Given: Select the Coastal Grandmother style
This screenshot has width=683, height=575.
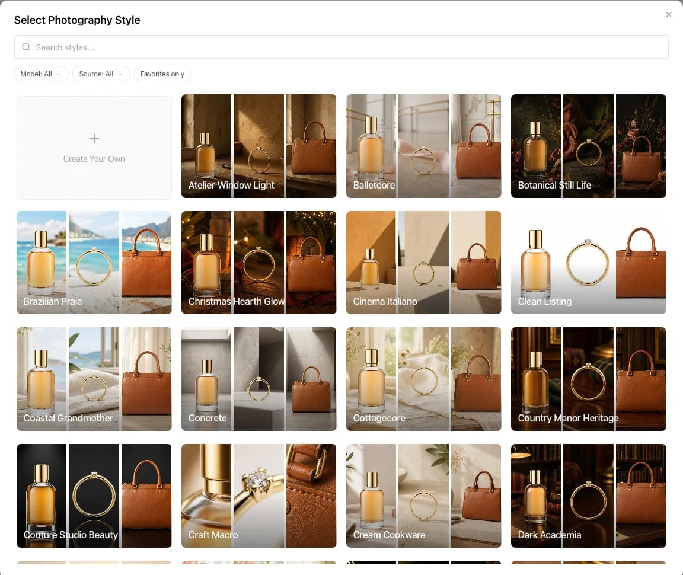Looking at the screenshot, I should (94, 379).
